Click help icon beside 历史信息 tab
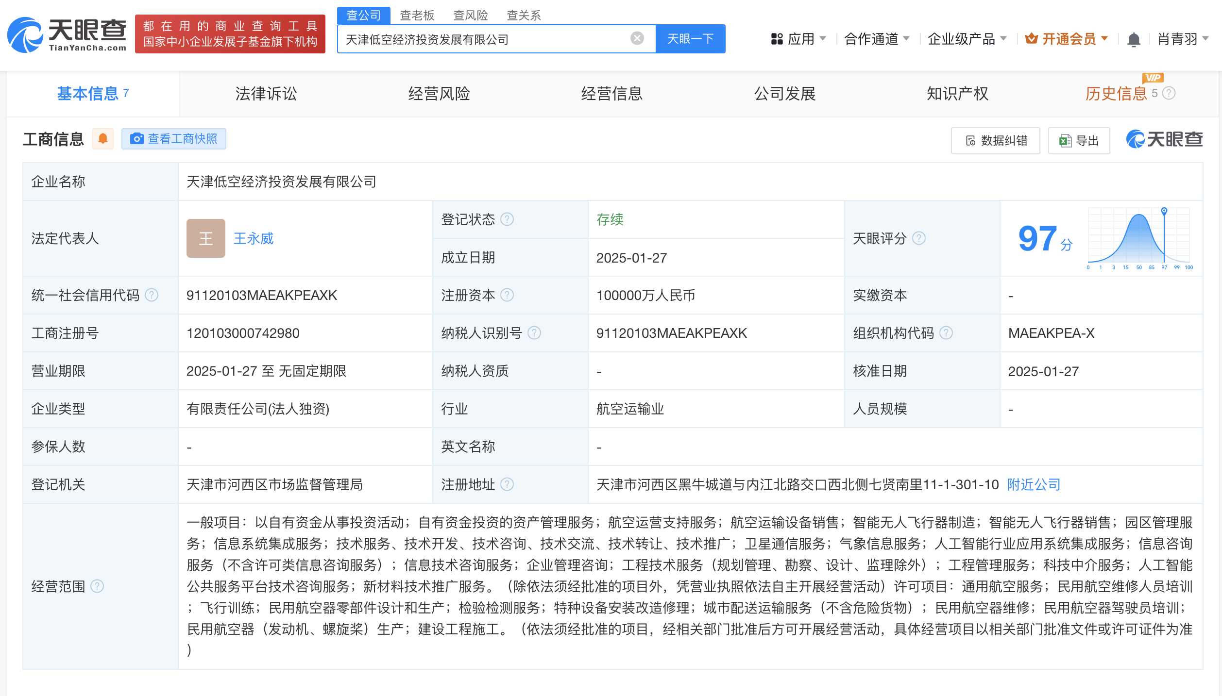 coord(1170,93)
